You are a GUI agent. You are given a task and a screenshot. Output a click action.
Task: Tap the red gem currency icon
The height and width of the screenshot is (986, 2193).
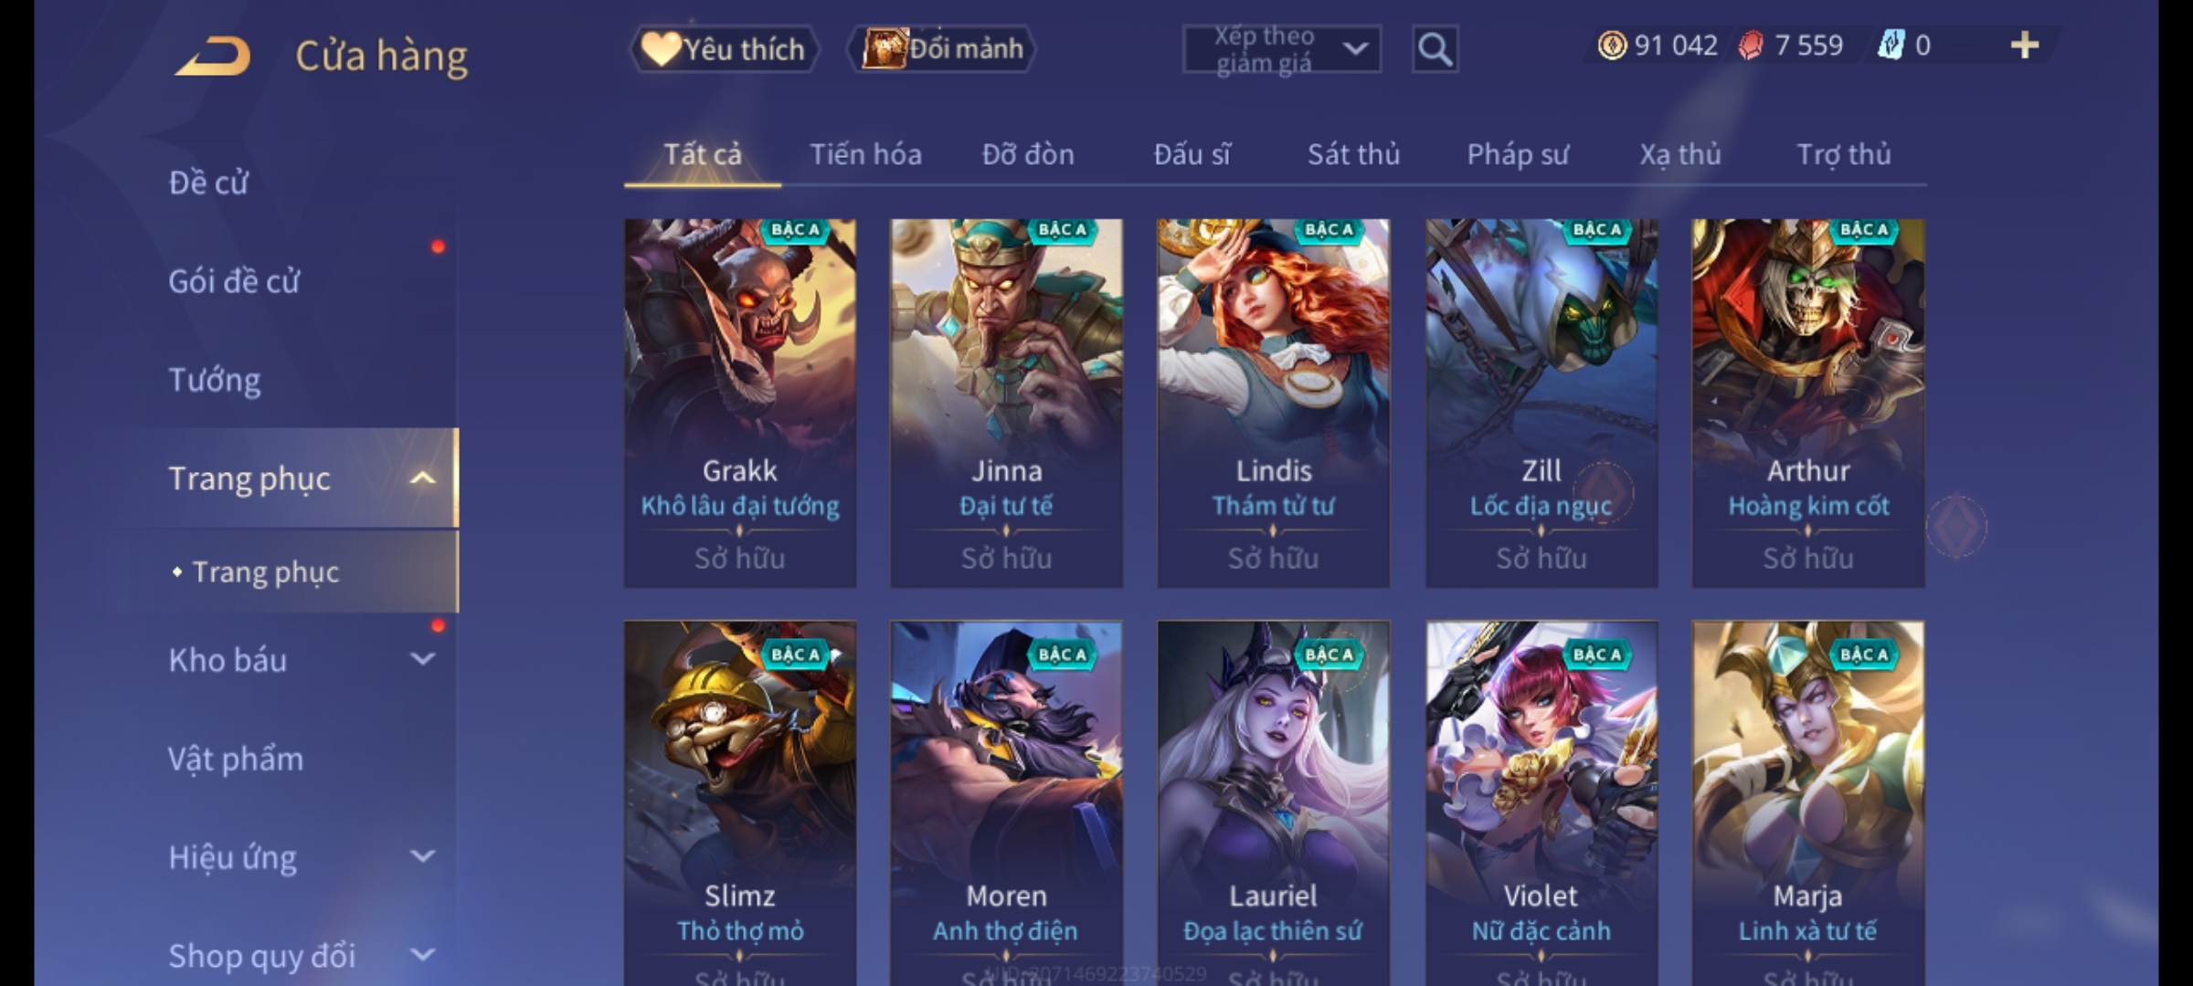(1751, 46)
